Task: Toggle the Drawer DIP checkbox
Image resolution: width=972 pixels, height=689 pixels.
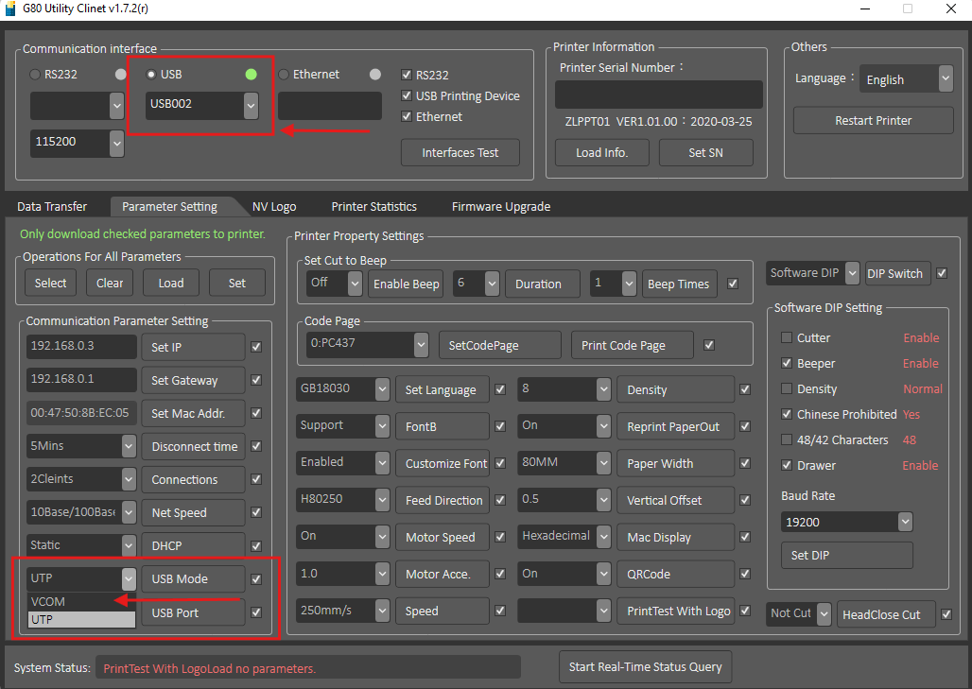Action: pyautogui.click(x=787, y=465)
